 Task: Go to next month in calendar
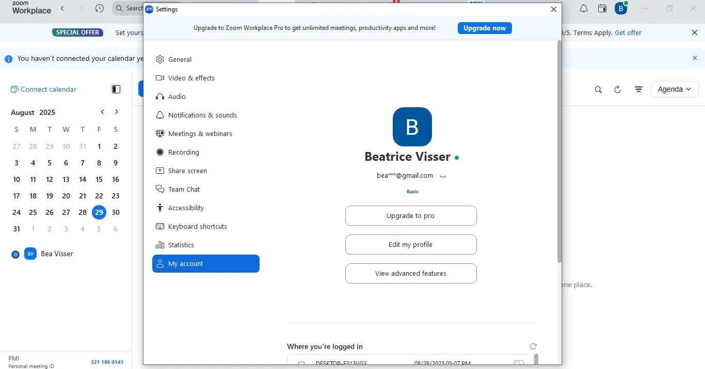(x=117, y=112)
